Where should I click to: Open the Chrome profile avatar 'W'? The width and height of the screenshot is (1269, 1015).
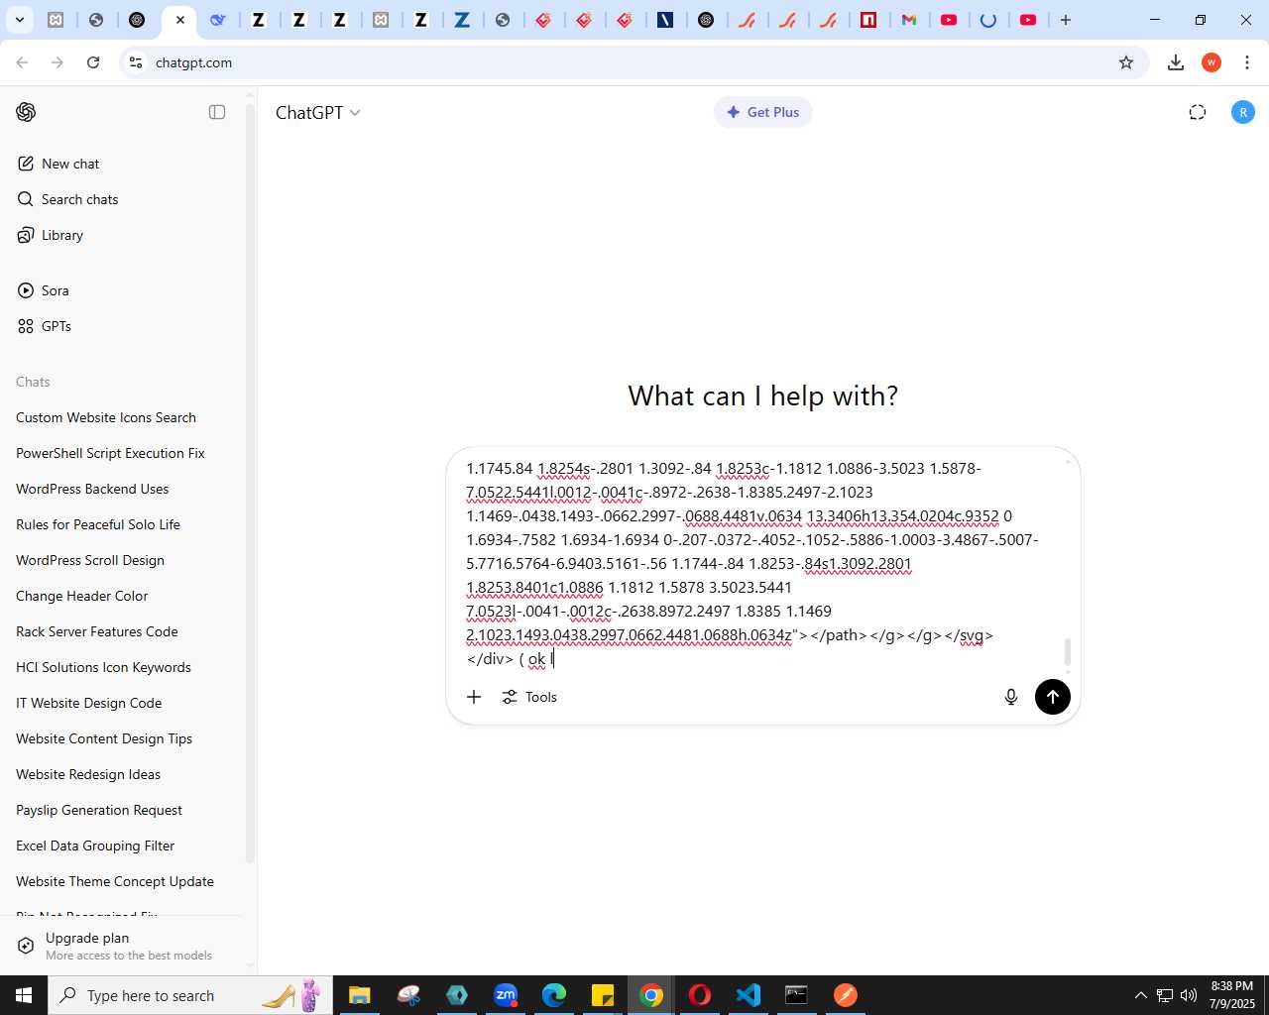tap(1211, 62)
